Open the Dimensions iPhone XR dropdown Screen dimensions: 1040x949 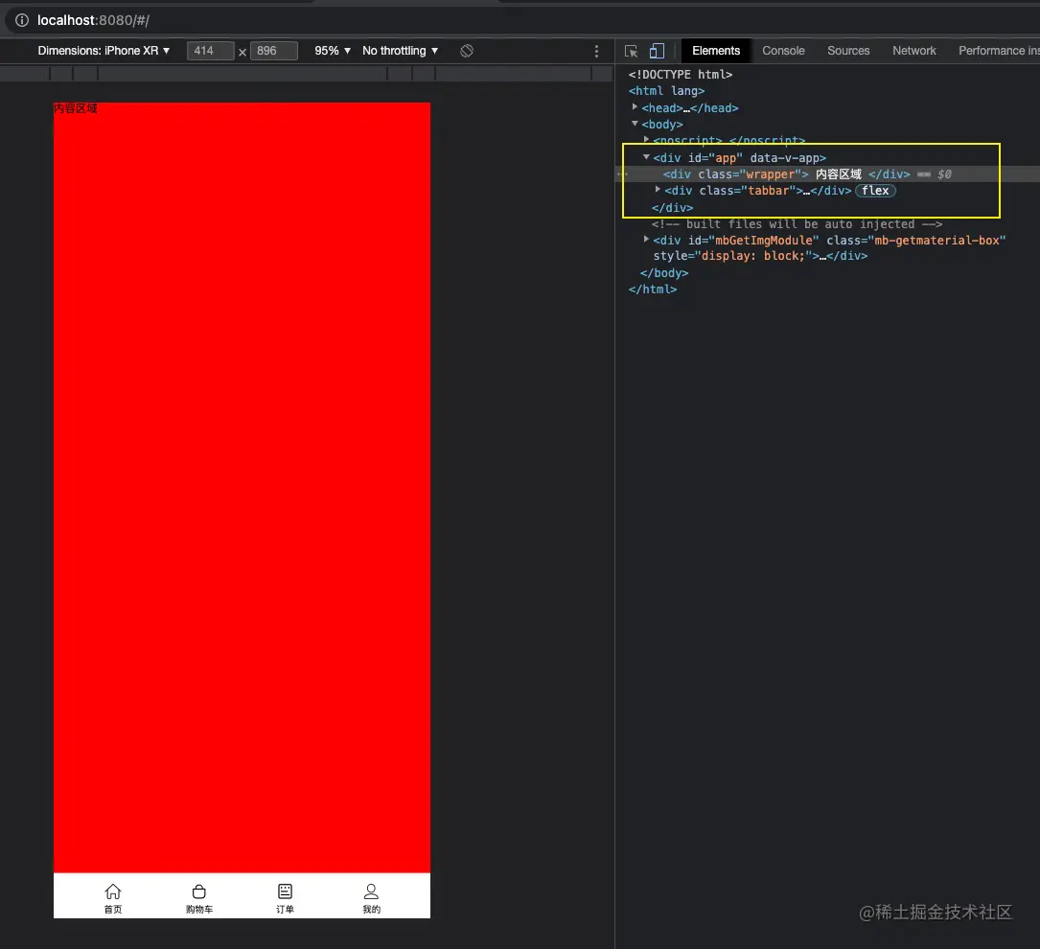click(x=104, y=51)
